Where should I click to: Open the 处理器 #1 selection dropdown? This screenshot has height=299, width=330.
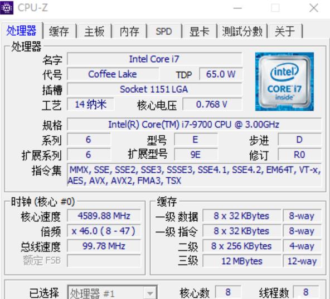[112, 293]
